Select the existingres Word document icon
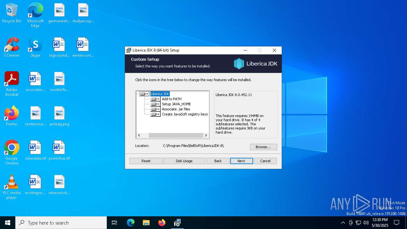Screen dimensions: 407x229 click(35, 185)
